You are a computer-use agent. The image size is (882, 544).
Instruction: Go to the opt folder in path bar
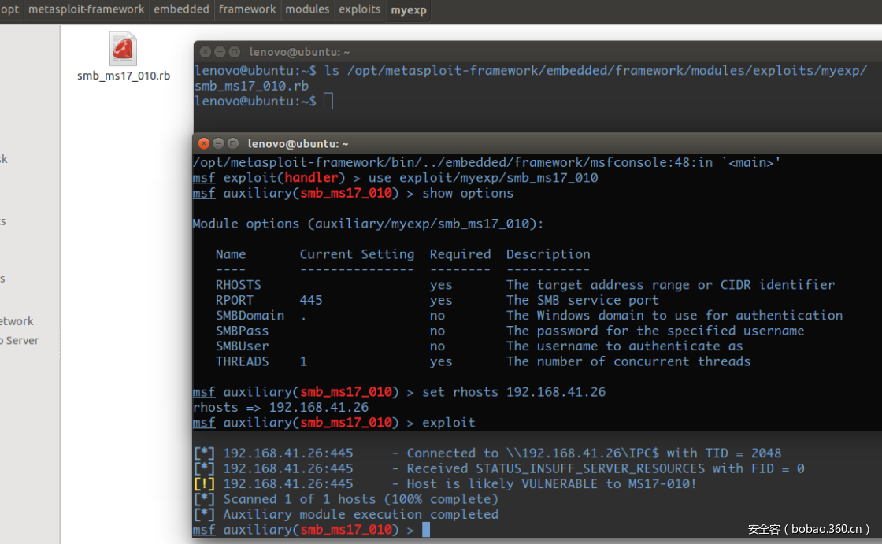pos(10,9)
